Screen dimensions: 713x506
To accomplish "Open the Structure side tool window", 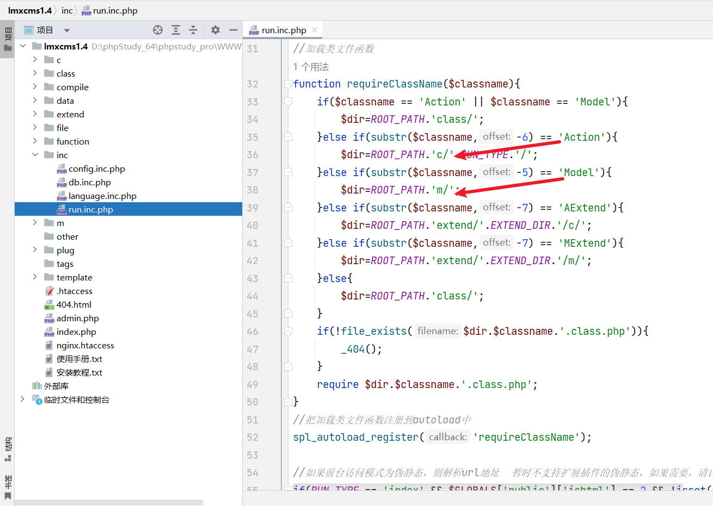I will point(8,449).
